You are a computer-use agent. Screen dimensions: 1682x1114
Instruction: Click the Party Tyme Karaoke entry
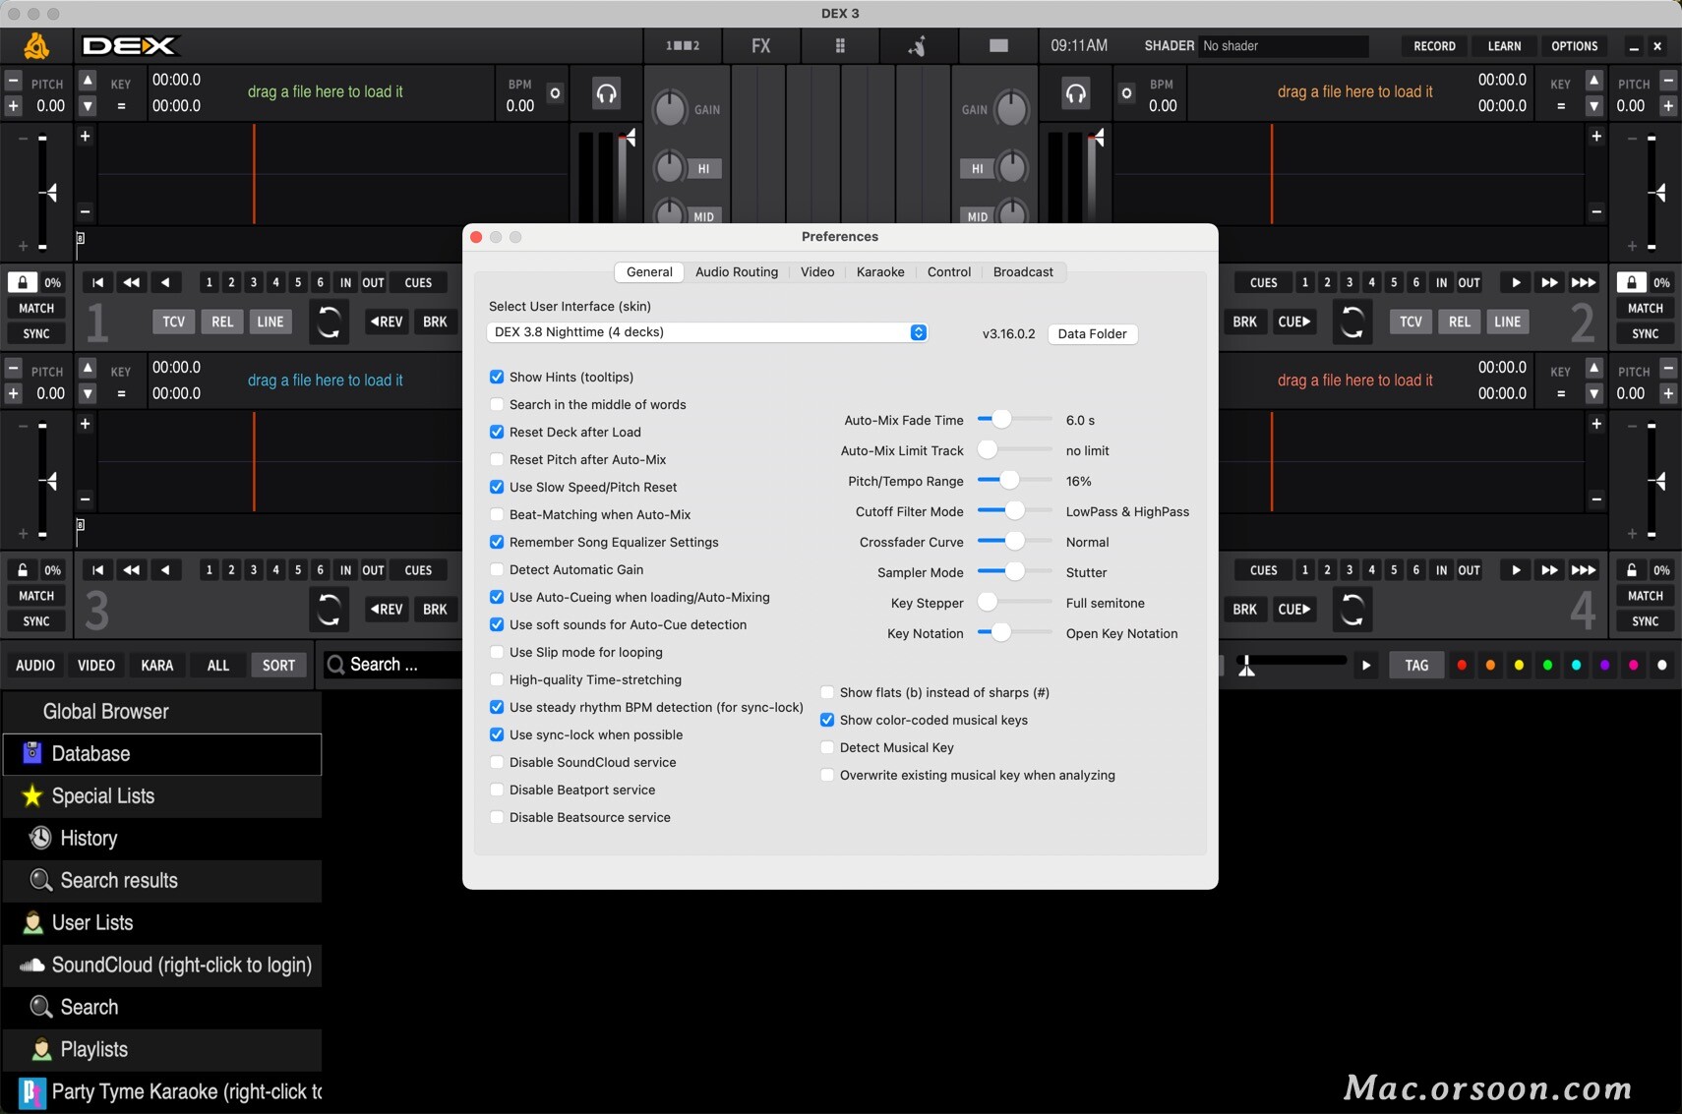tap(162, 1092)
